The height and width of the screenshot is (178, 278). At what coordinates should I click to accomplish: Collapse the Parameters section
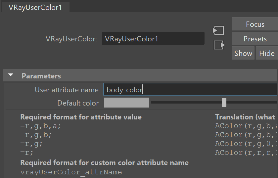11,75
